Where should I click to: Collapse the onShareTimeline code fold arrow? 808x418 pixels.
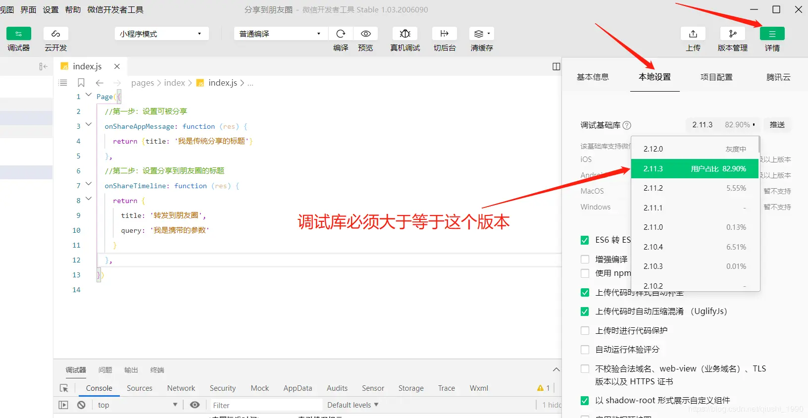pos(89,184)
